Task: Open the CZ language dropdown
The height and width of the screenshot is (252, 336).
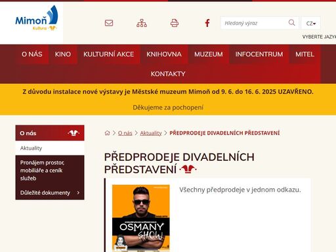Action: pos(311,23)
